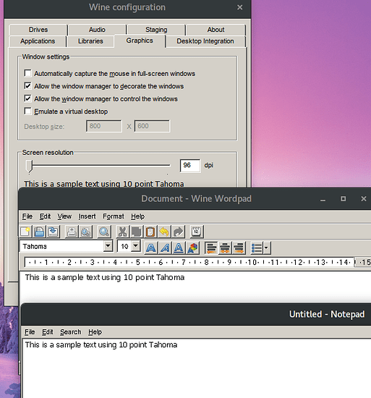Switch to the Libraries tab
This screenshot has height=398, width=371.
[x=90, y=41]
